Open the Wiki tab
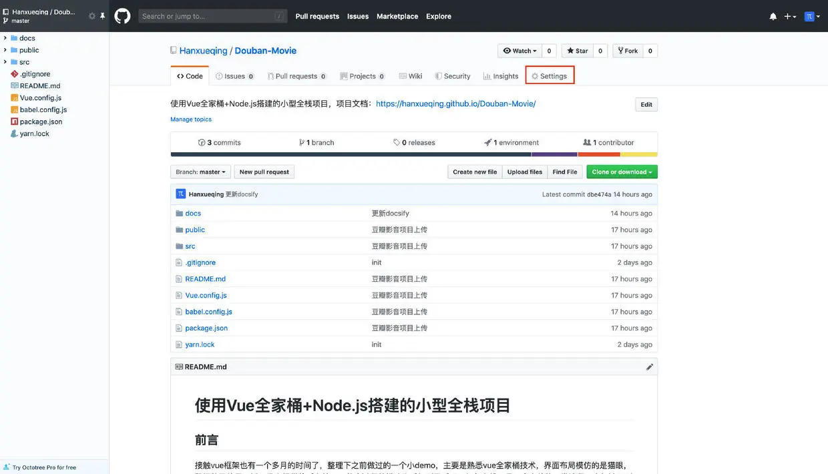 411,76
